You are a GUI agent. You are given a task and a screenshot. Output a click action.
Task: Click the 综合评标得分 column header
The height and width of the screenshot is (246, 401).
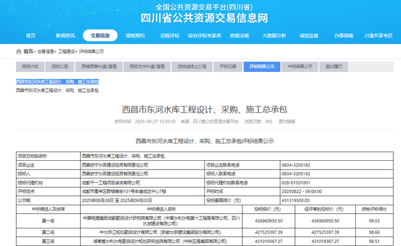point(374,209)
